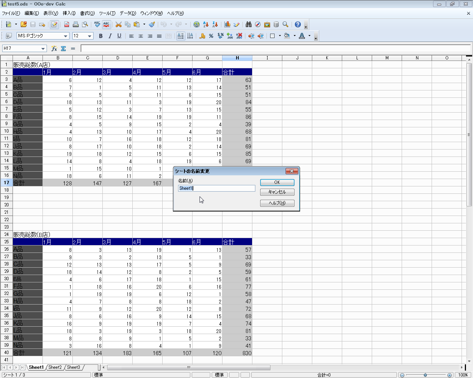Switch to the Sheet2 tab

tap(55, 367)
